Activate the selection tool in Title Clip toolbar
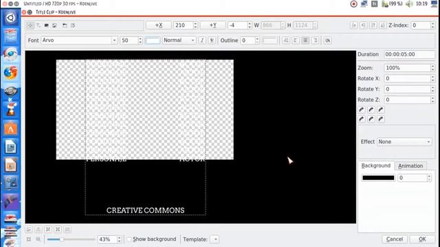 coord(30,25)
